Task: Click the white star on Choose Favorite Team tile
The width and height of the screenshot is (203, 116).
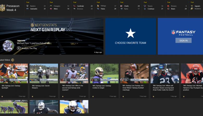Action: click(130, 33)
